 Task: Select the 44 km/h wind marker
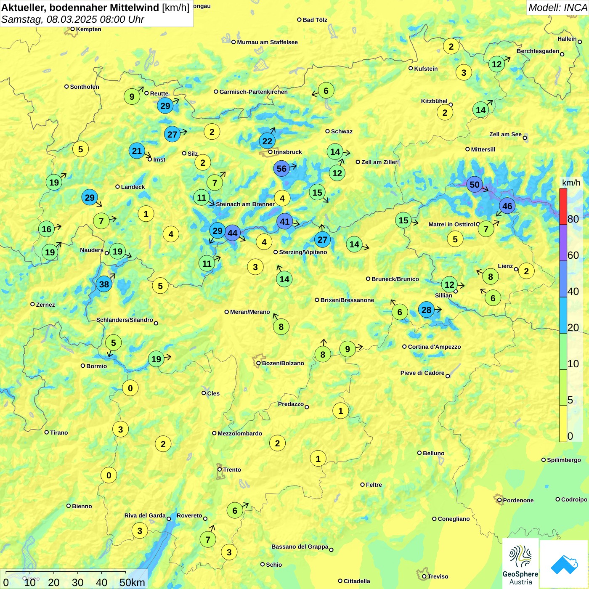pyautogui.click(x=233, y=233)
